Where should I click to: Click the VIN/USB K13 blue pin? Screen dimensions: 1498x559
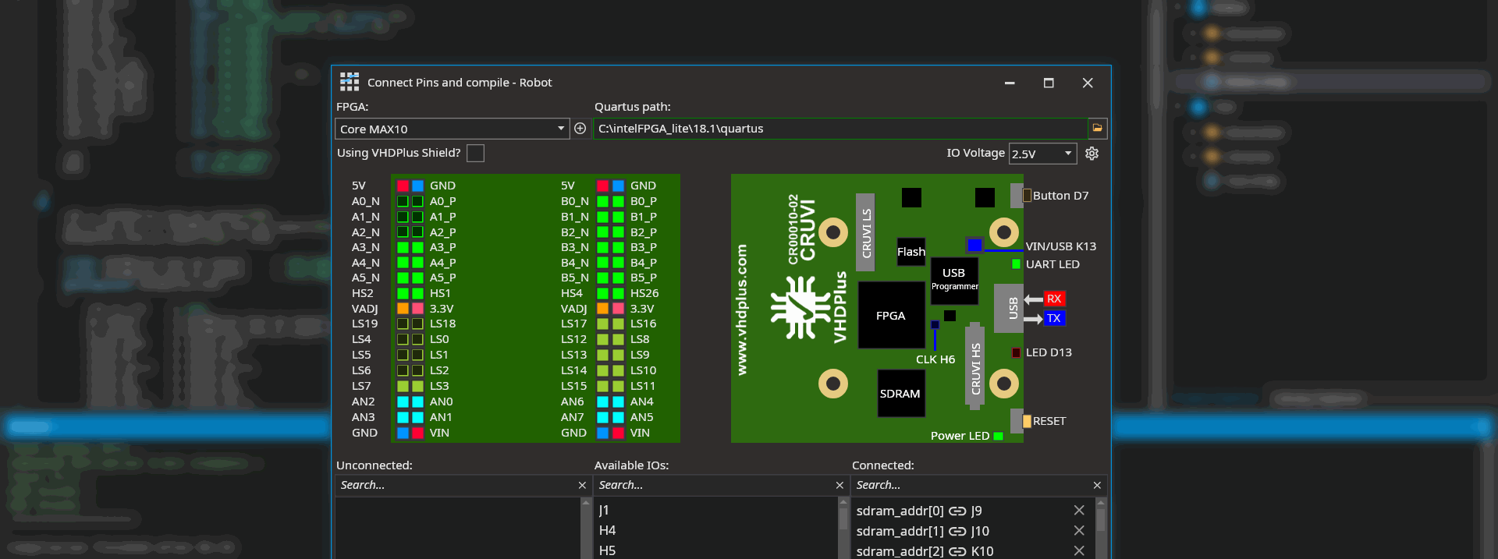(x=974, y=246)
